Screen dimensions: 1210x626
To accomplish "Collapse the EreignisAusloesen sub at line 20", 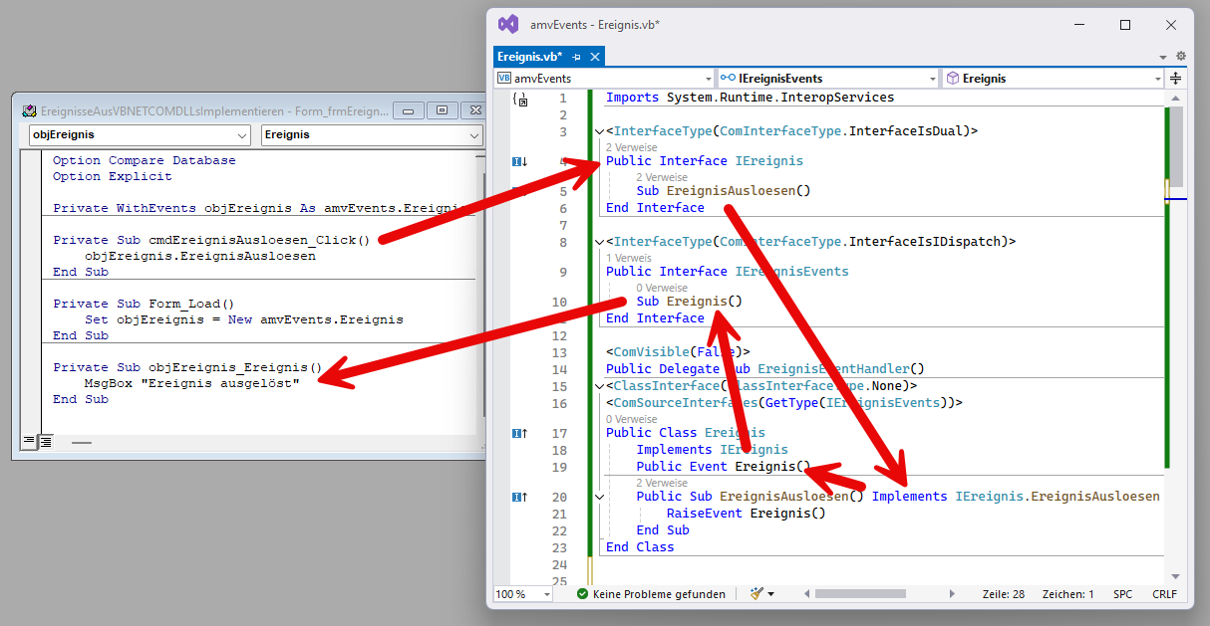I will pyautogui.click(x=599, y=497).
